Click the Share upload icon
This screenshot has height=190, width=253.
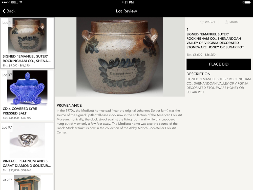coord(226,22)
